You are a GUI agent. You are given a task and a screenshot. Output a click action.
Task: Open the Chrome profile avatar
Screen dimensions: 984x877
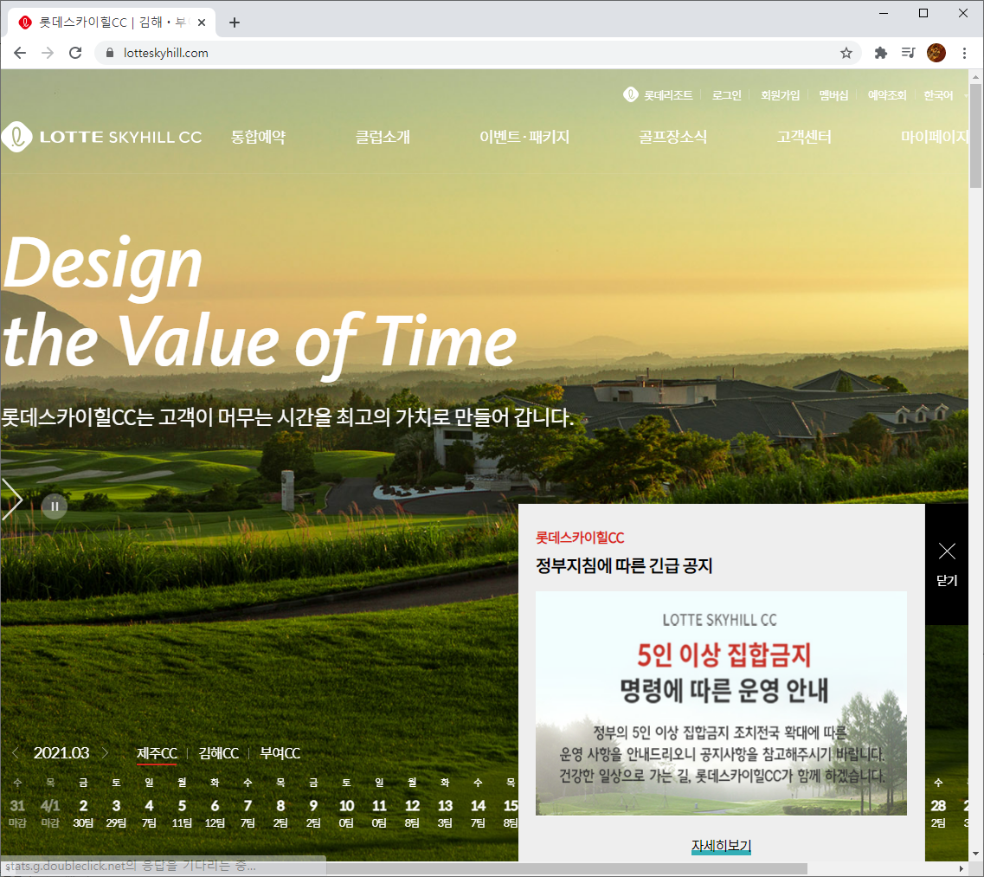click(936, 53)
